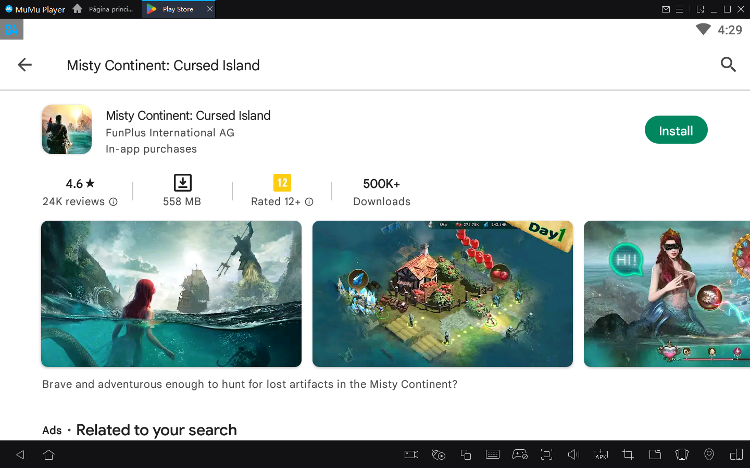Click the MuMu Player logo
The image size is (750, 468).
[35, 9]
